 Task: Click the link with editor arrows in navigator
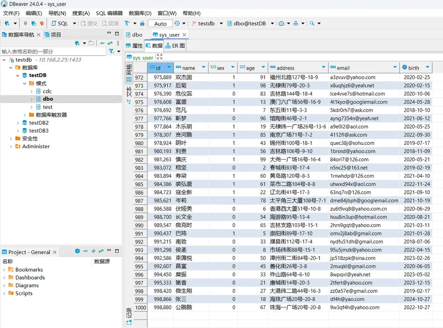pos(110,43)
